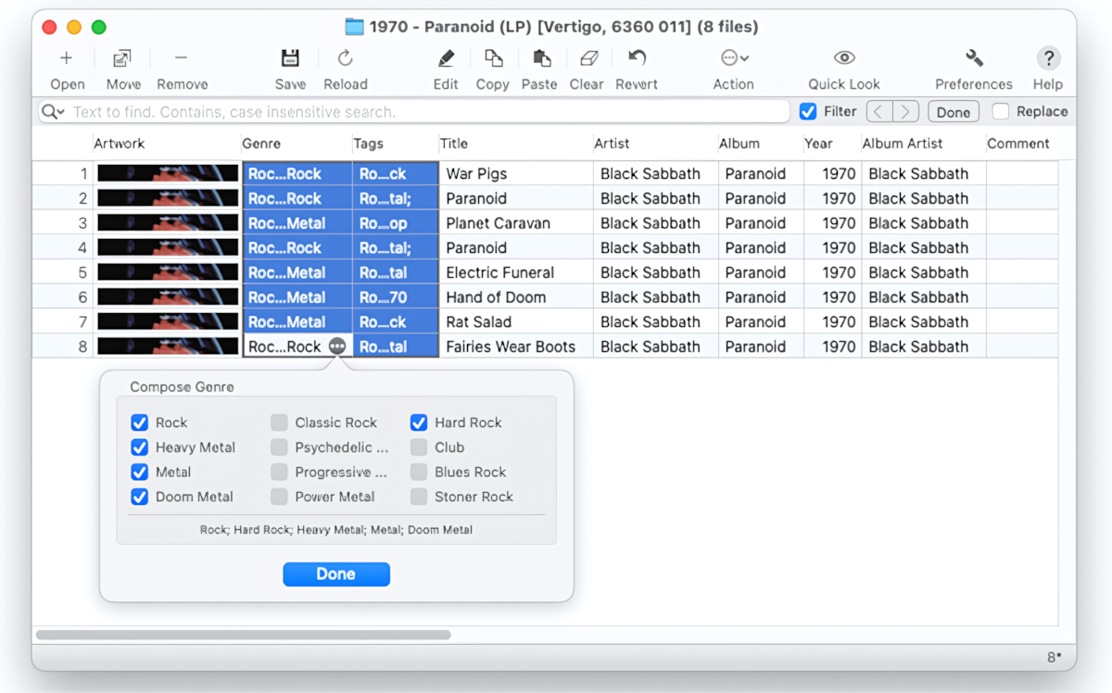Save changes with the floppy disk icon
This screenshot has width=1112, height=693.
tap(290, 58)
